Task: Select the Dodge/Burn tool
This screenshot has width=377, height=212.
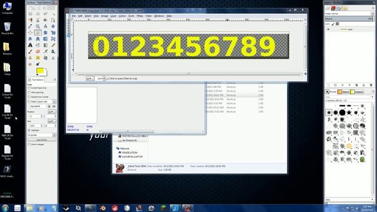Action: [38, 64]
